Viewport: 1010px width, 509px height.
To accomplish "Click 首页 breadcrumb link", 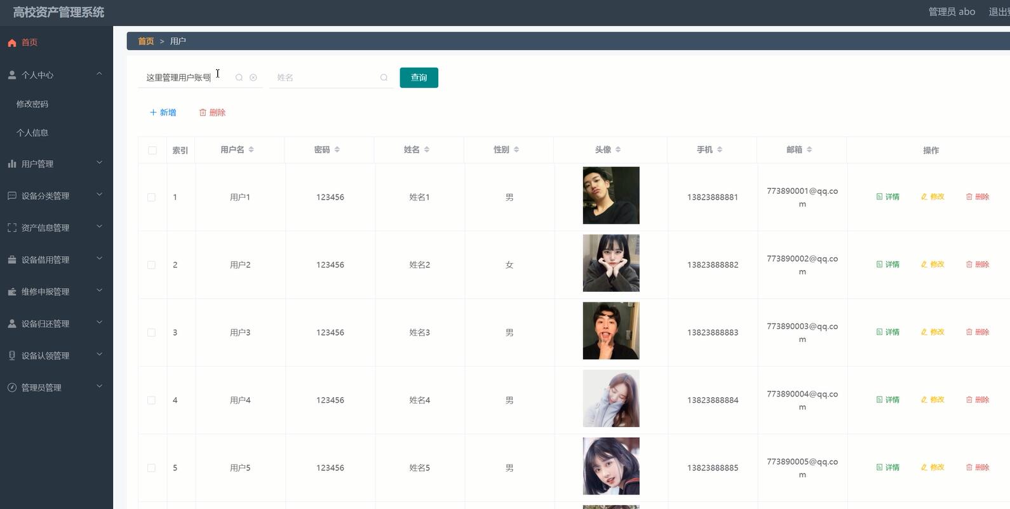I will pyautogui.click(x=146, y=41).
